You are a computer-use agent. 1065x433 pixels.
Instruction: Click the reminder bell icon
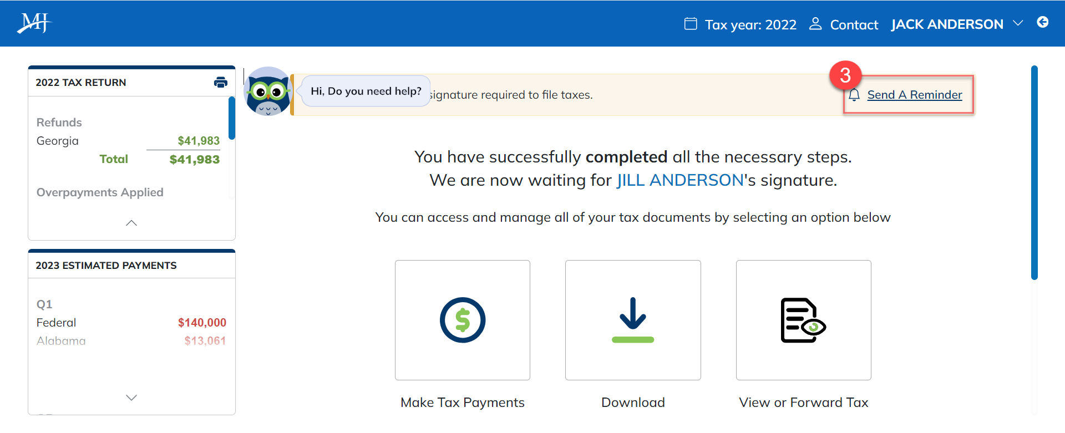point(854,95)
